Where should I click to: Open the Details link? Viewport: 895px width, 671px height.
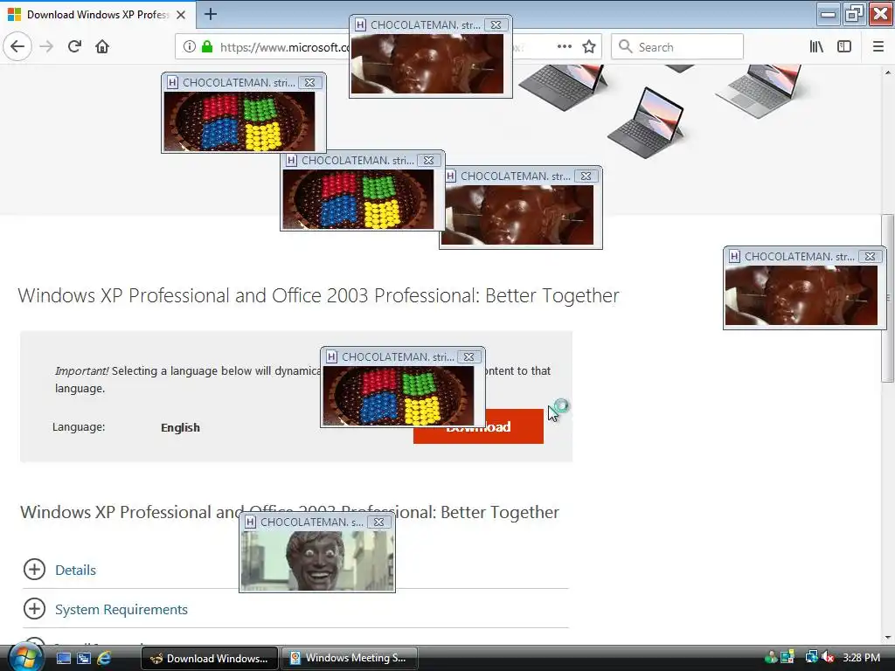(75, 570)
